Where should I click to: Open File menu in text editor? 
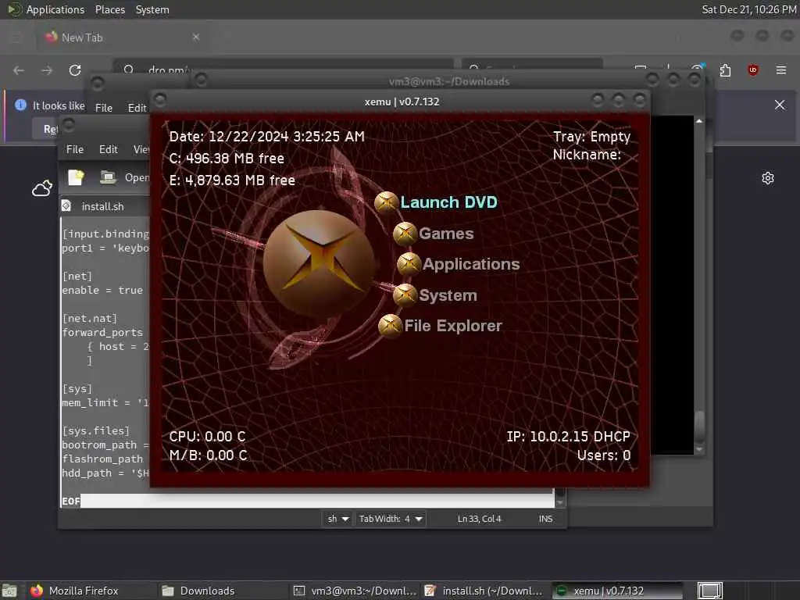pyautogui.click(x=74, y=149)
